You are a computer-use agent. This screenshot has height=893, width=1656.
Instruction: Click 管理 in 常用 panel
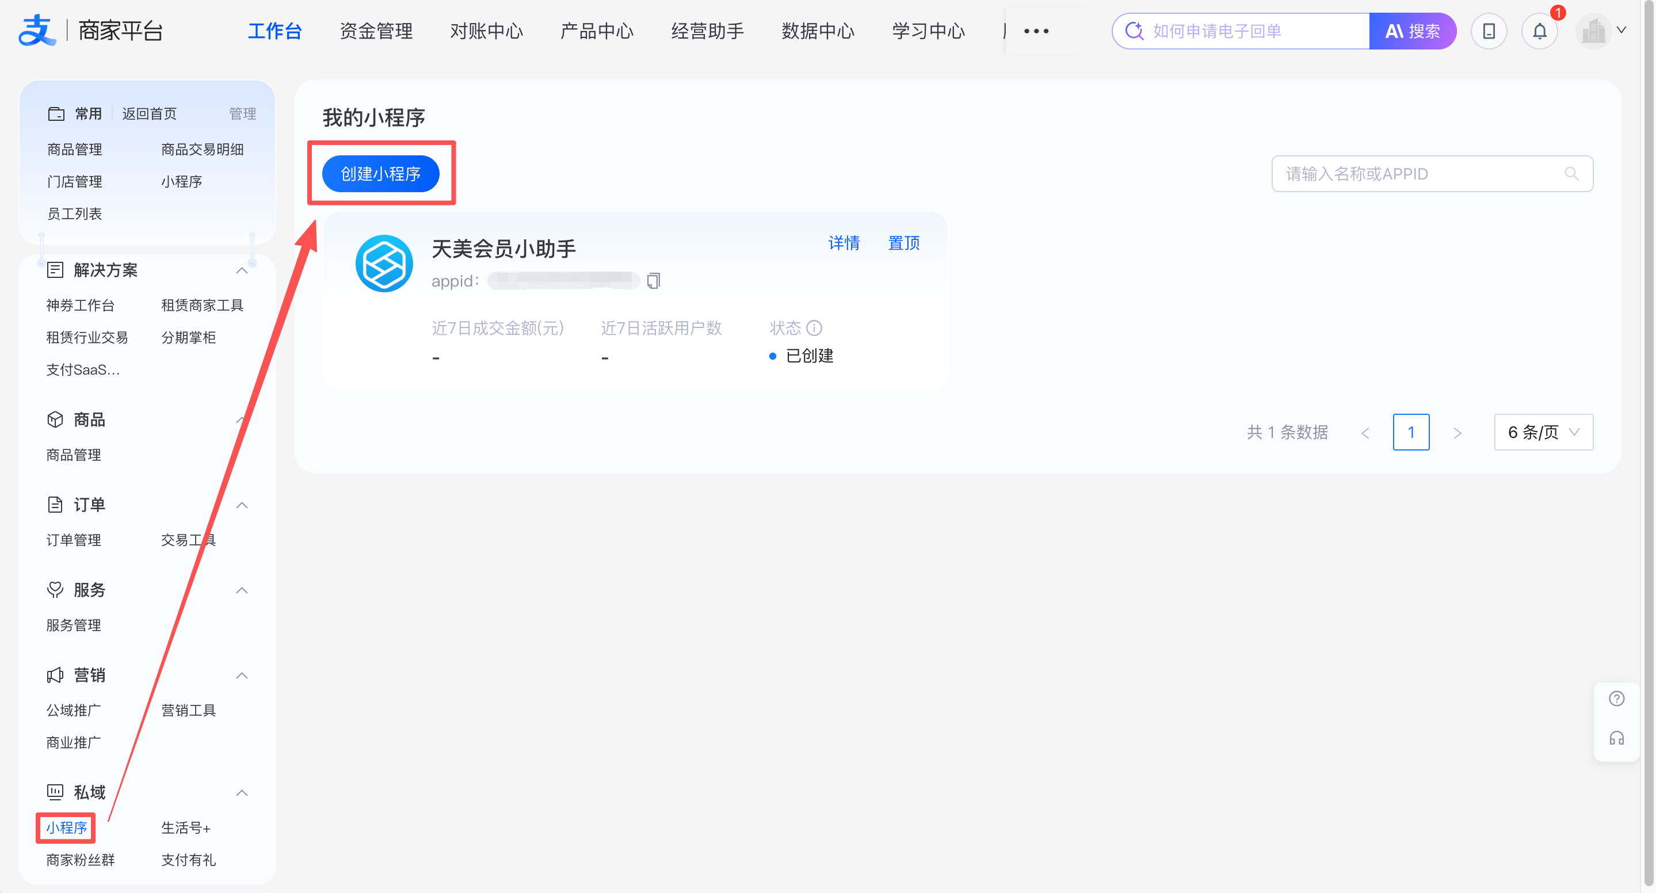click(242, 114)
